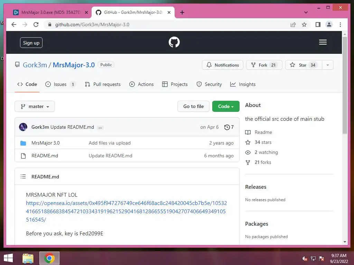
Task: Open the Security tab
Action: point(209,84)
